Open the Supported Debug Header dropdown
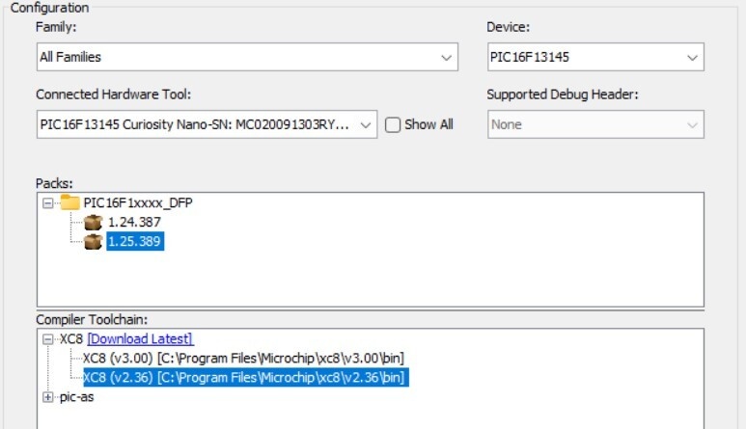 [595, 124]
